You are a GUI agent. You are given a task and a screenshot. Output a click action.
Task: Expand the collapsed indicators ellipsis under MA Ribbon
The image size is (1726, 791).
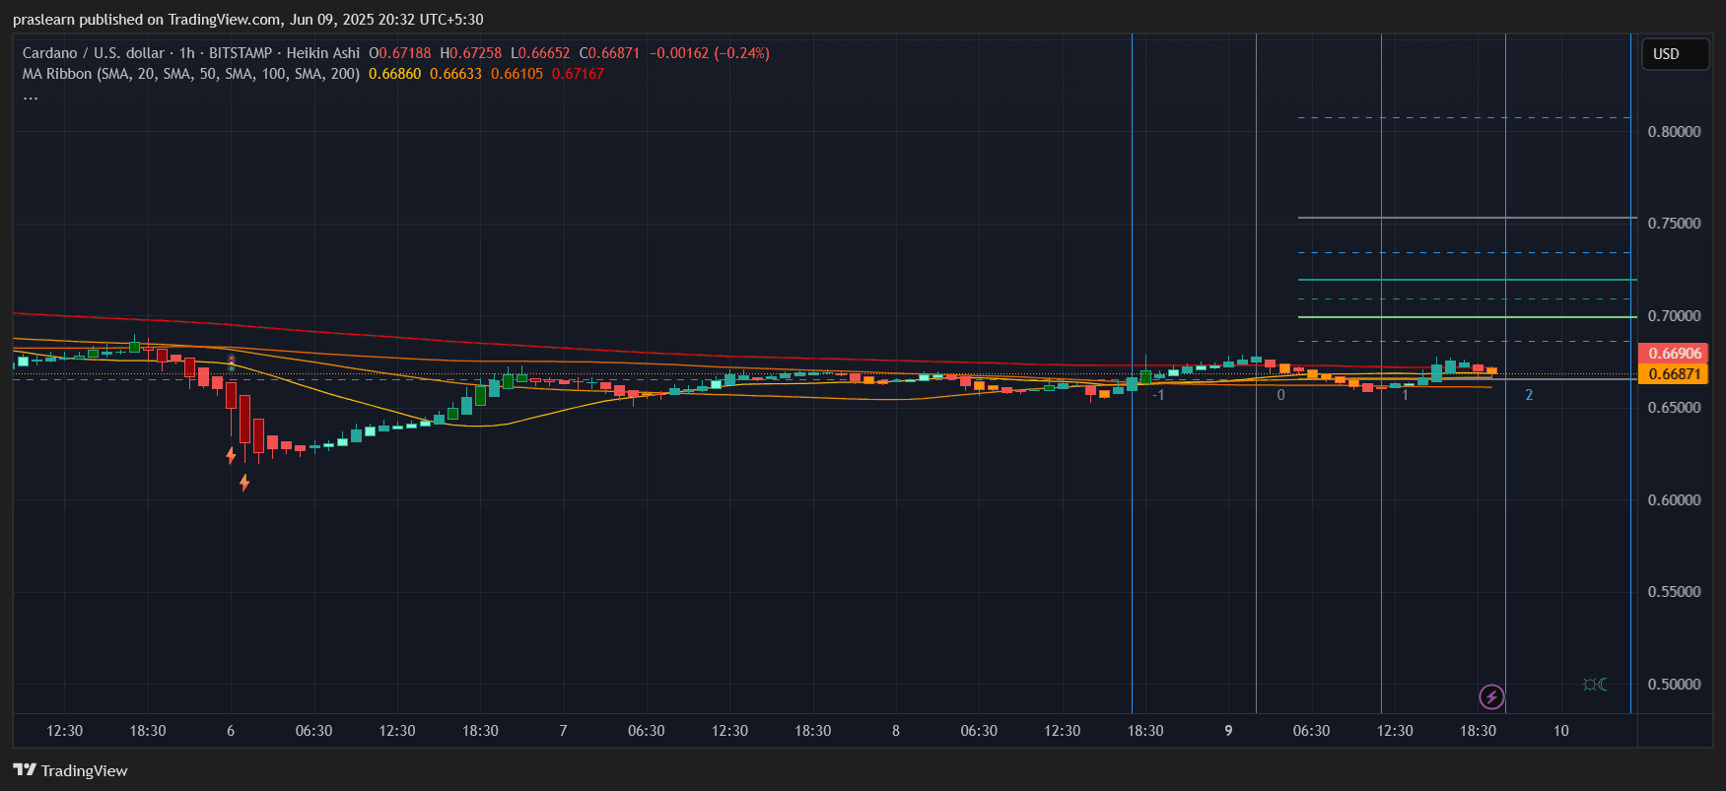31,97
